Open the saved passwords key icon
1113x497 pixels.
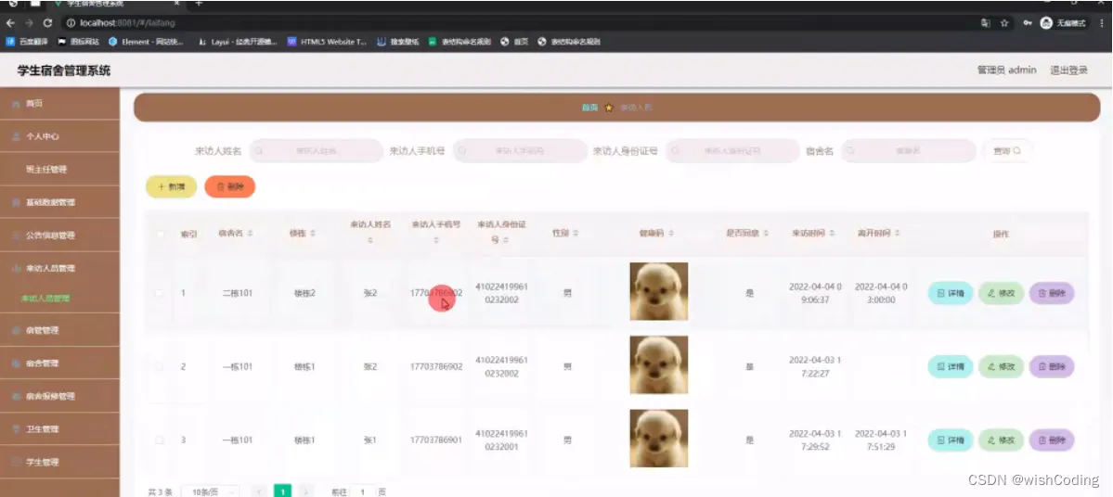coord(1027,22)
